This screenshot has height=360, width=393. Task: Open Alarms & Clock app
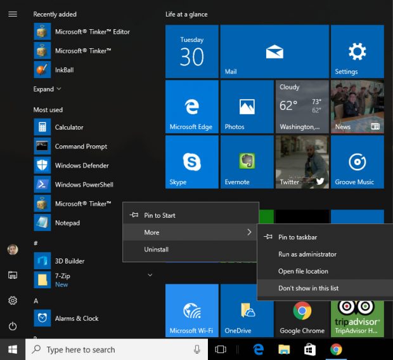[x=66, y=318]
